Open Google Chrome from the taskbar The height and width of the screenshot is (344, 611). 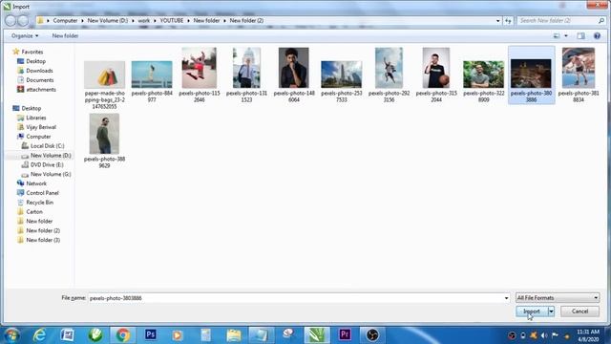(x=123, y=335)
